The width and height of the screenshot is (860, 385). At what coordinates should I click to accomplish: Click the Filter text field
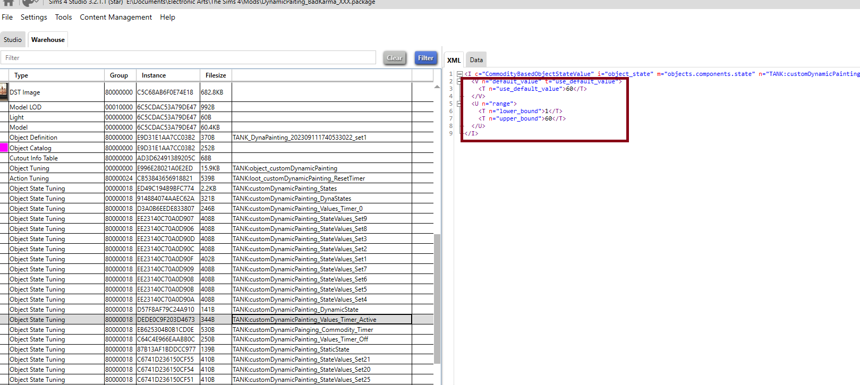tap(188, 58)
